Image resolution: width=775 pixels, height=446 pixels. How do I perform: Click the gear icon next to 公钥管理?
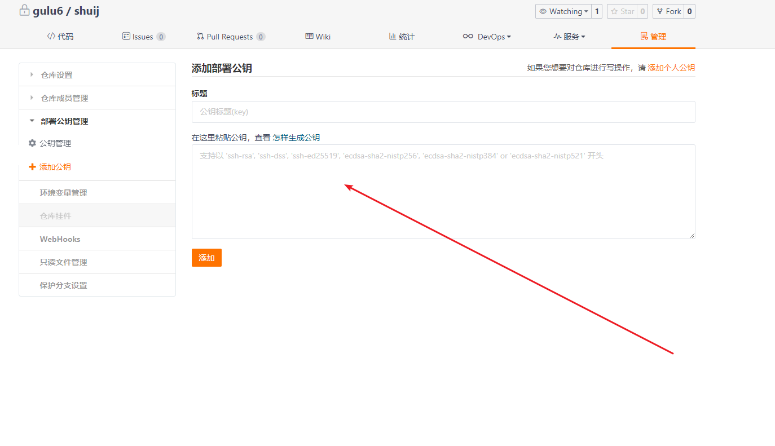(32, 143)
